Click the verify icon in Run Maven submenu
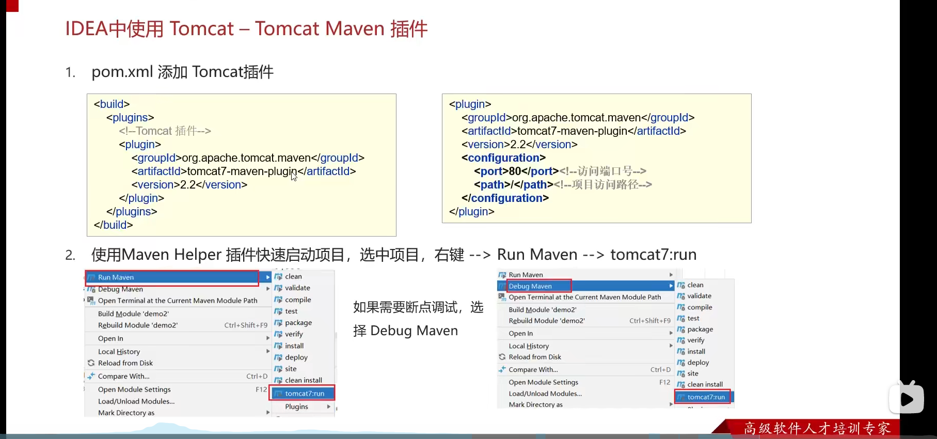This screenshot has width=937, height=439. (x=278, y=334)
